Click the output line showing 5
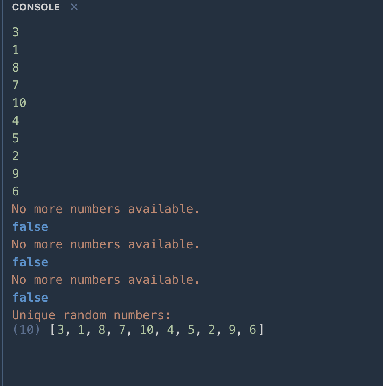The width and height of the screenshot is (383, 386). pos(16,138)
